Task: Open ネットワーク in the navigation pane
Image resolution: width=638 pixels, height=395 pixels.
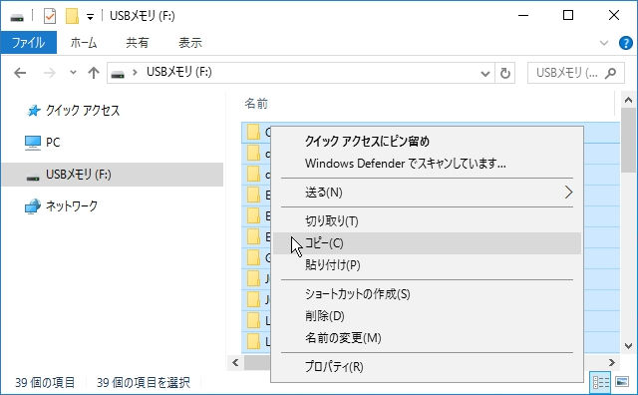Action: [72, 206]
